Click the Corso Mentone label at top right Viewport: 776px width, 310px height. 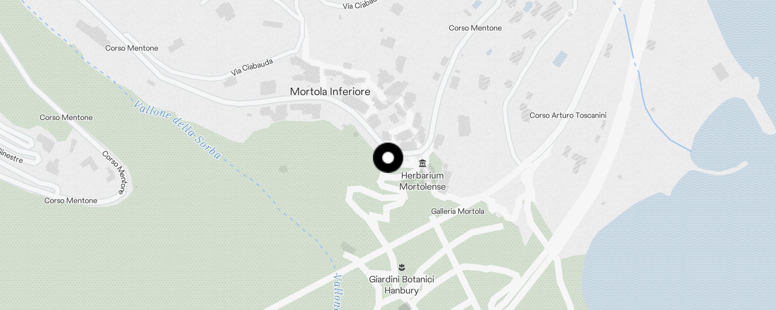tap(475, 28)
